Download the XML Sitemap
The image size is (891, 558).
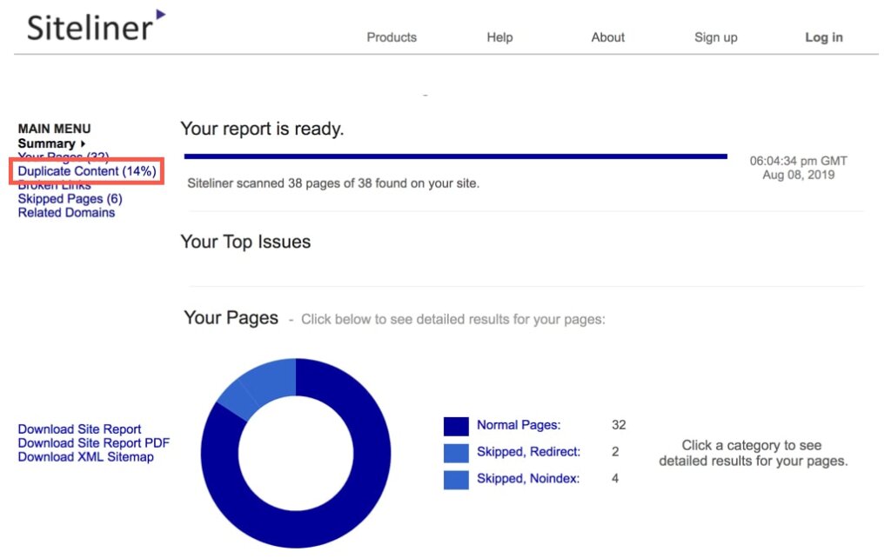(85, 457)
